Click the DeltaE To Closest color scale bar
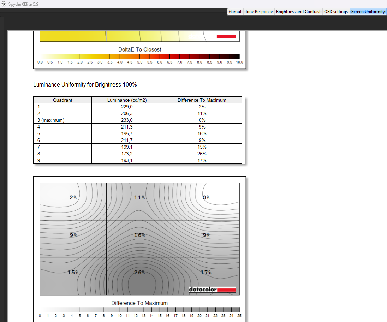 point(139,56)
